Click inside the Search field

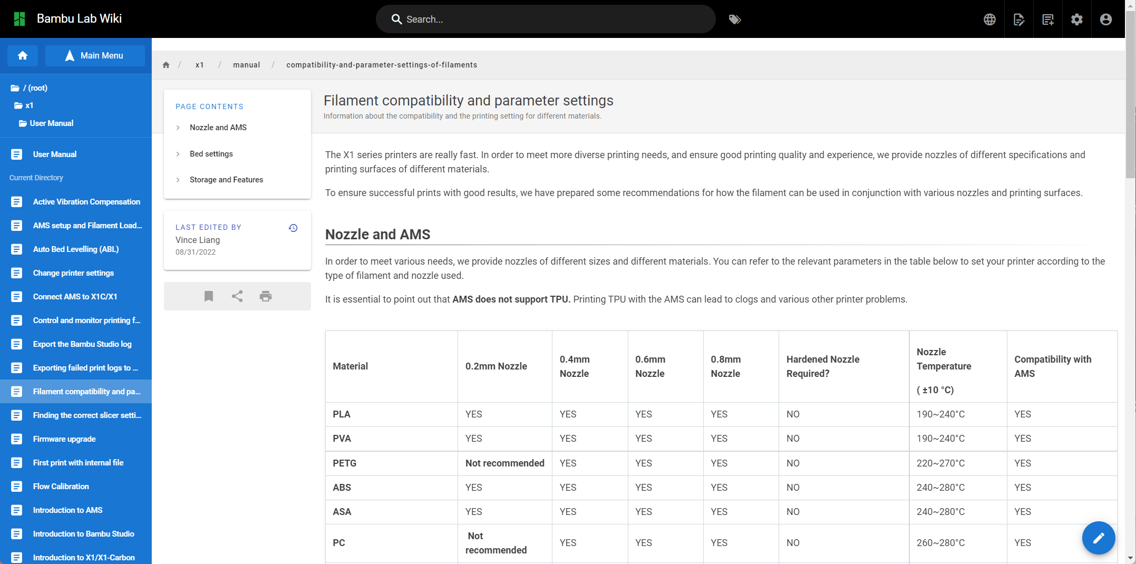[546, 19]
